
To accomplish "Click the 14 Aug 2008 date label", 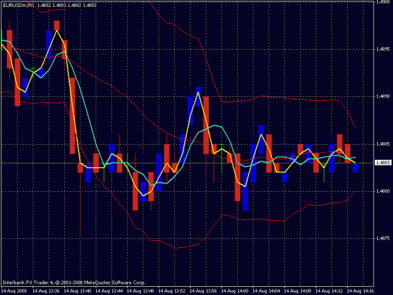I will tap(14, 291).
